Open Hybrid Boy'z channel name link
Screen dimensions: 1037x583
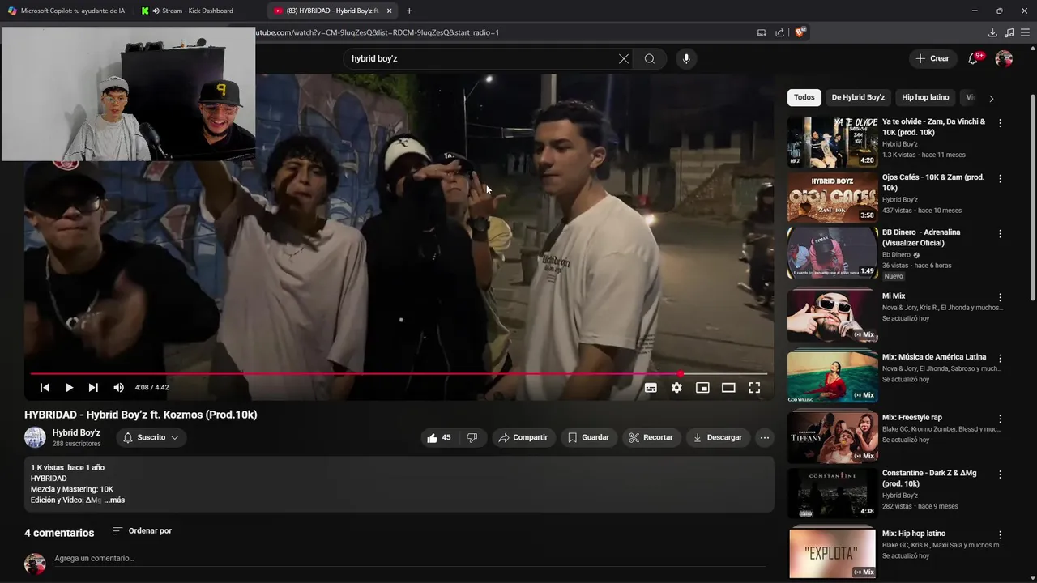(x=76, y=432)
